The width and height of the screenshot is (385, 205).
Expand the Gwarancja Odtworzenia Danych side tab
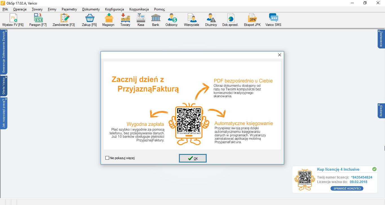coord(4,52)
